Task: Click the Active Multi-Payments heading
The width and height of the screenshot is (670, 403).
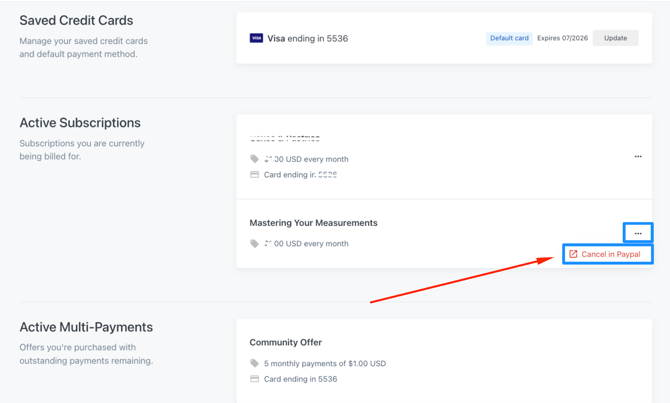Action: [86, 327]
